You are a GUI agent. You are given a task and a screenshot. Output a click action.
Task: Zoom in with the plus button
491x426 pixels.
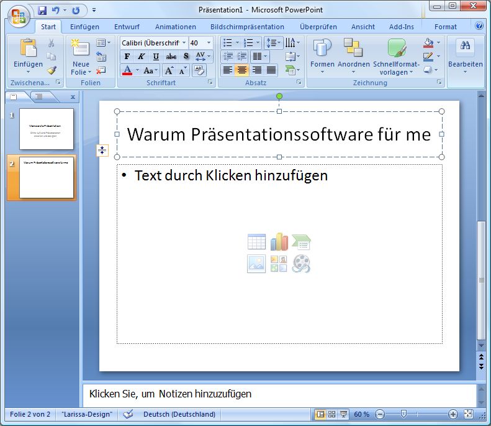coord(453,414)
